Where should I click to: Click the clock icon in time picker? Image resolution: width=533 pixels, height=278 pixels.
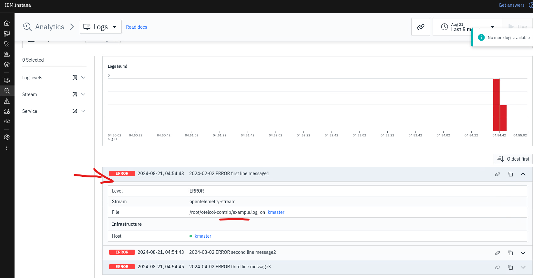[445, 27]
